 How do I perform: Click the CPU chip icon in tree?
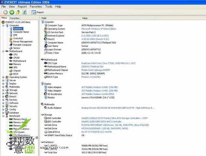[x=11, y=55]
